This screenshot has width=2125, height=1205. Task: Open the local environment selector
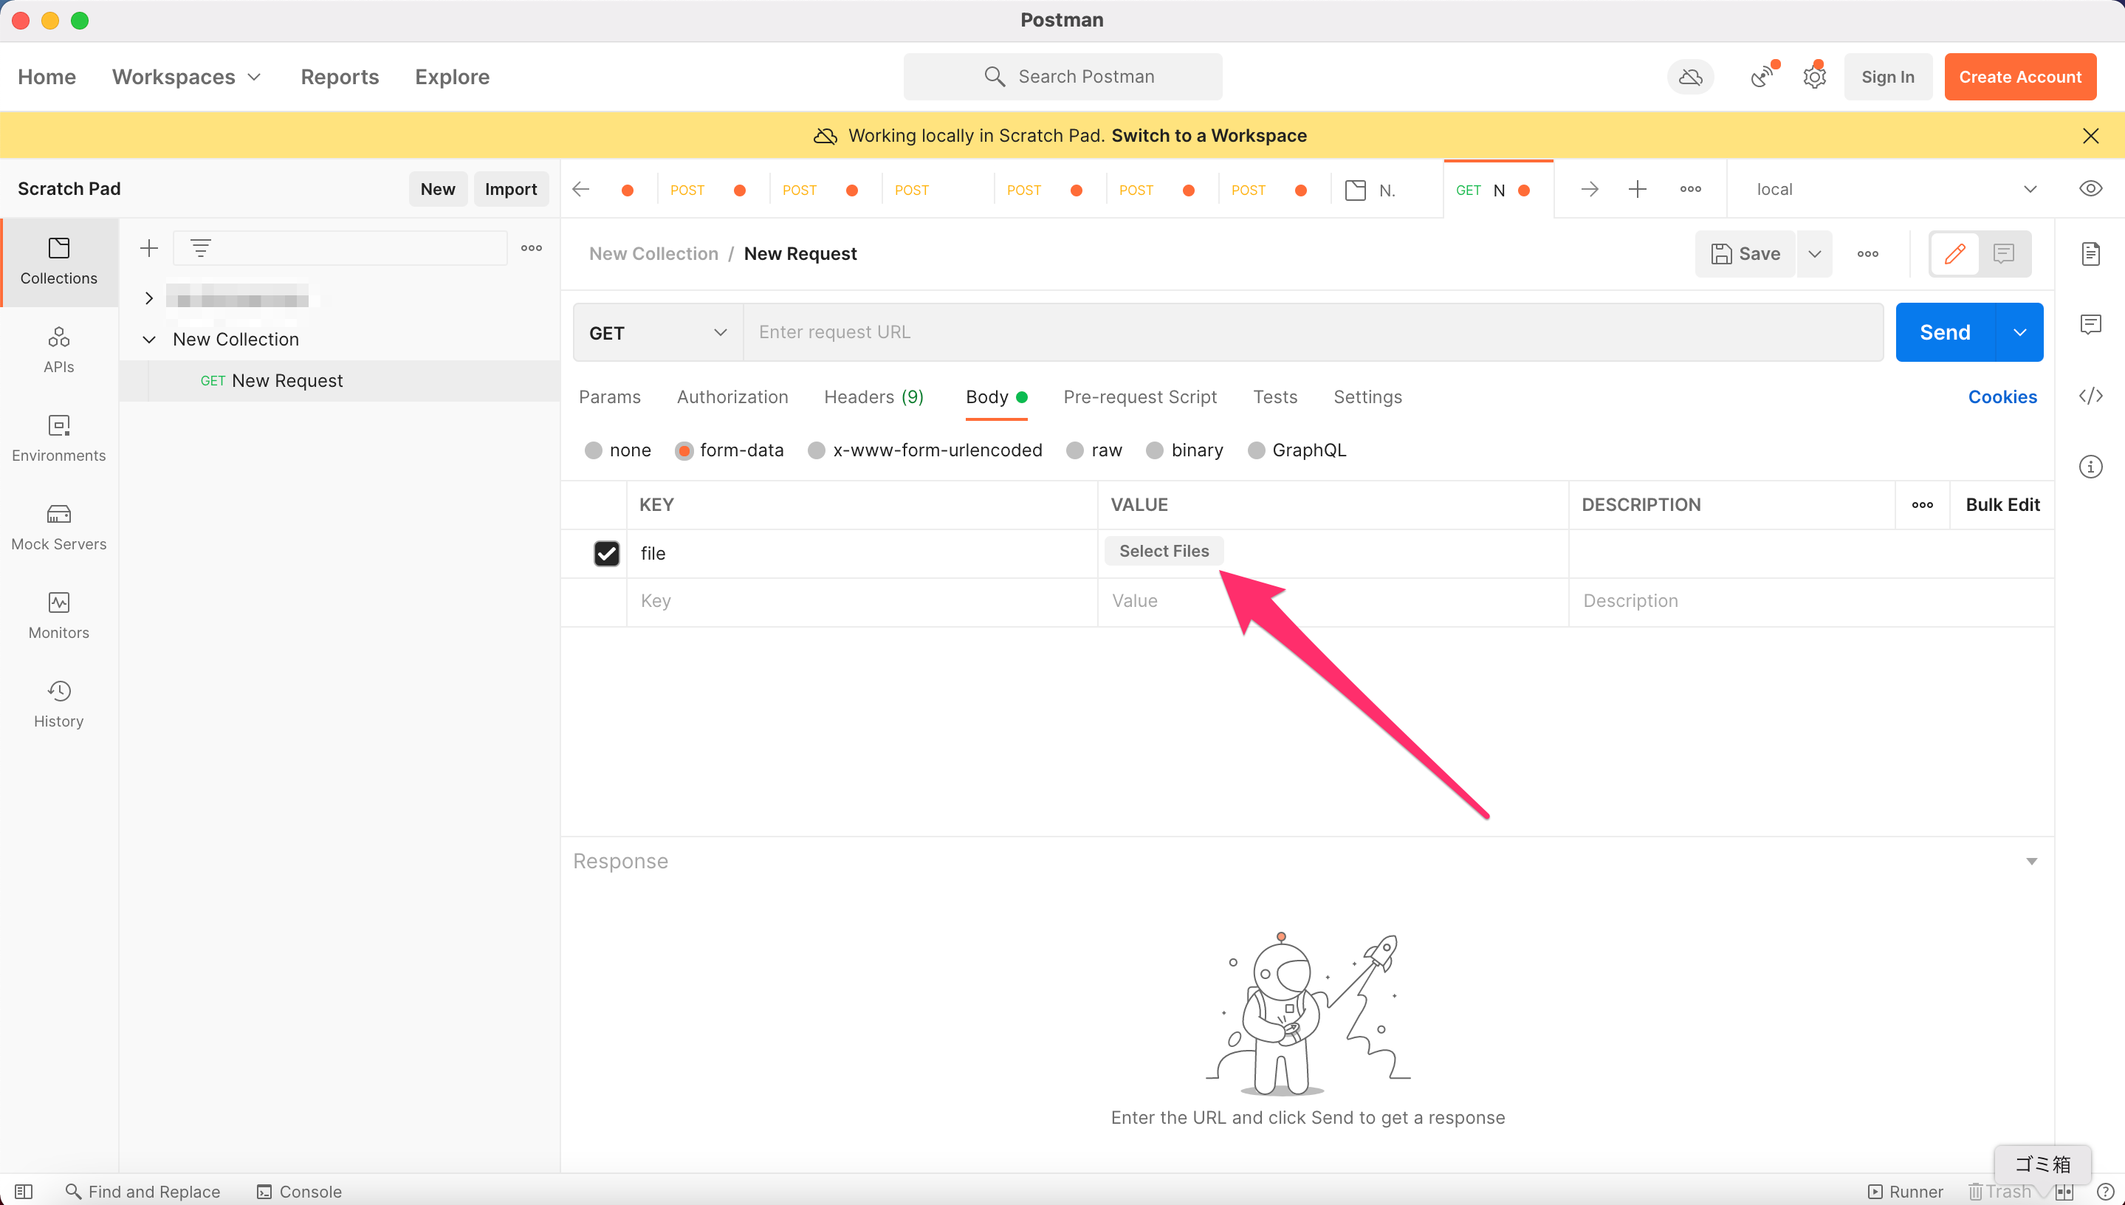[1895, 189]
